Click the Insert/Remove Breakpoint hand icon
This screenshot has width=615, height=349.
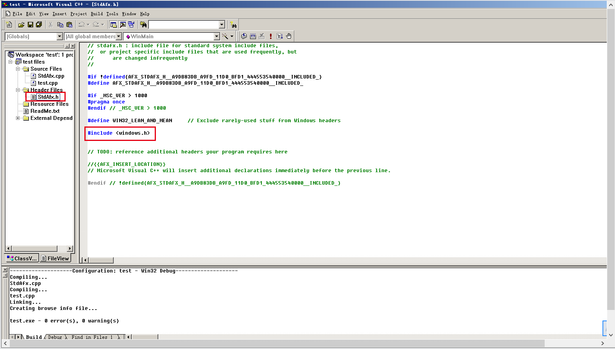[289, 36]
